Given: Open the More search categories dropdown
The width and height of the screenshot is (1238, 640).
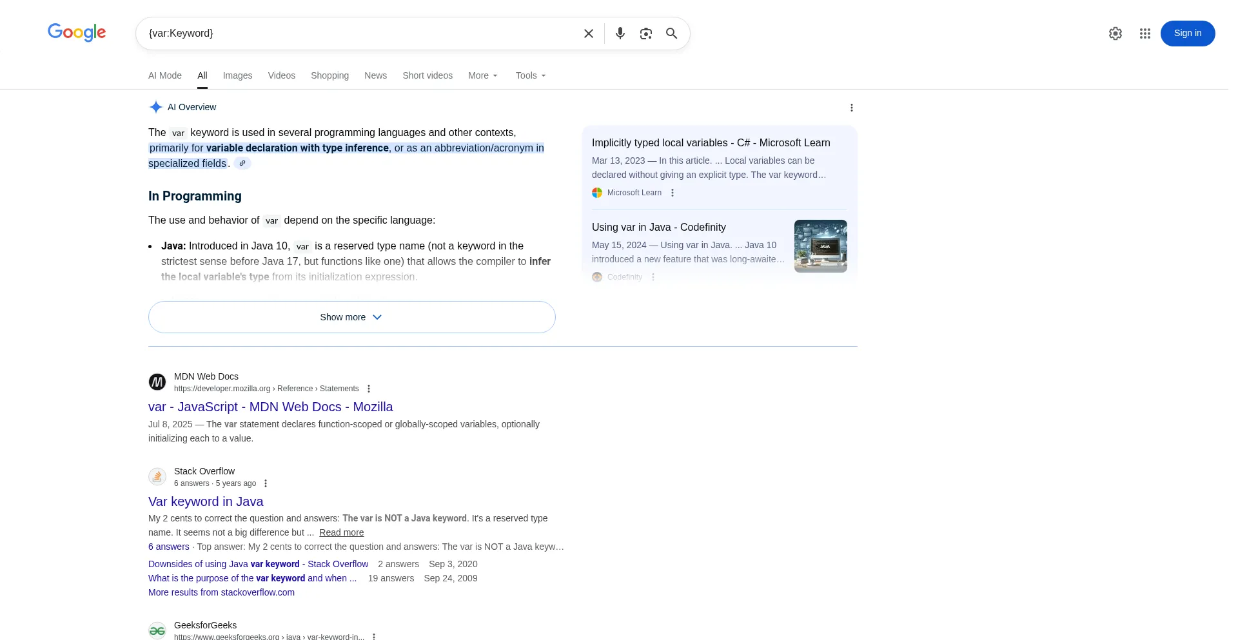Looking at the screenshot, I should pos(482,75).
